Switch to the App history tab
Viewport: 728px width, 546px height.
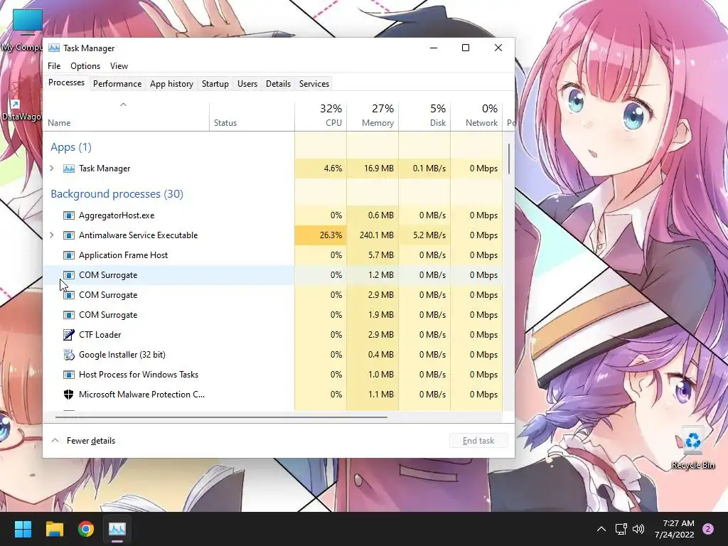(171, 84)
